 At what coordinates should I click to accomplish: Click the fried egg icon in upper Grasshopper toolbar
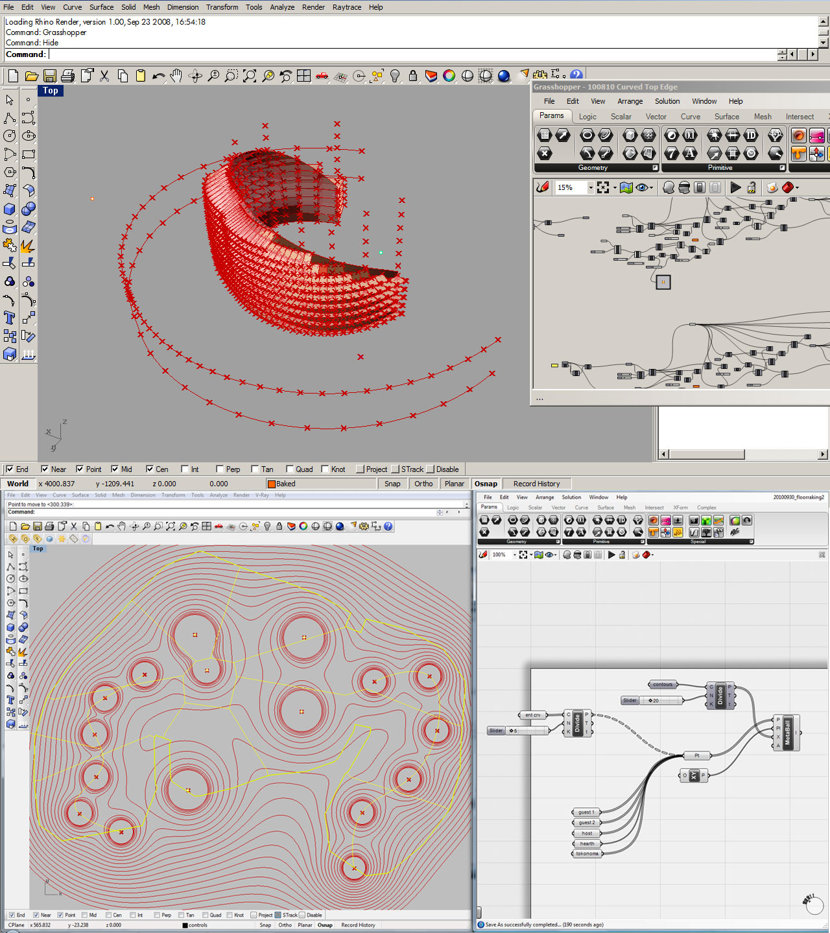click(x=772, y=187)
